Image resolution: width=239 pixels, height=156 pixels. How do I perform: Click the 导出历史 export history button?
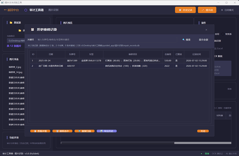tap(107, 131)
